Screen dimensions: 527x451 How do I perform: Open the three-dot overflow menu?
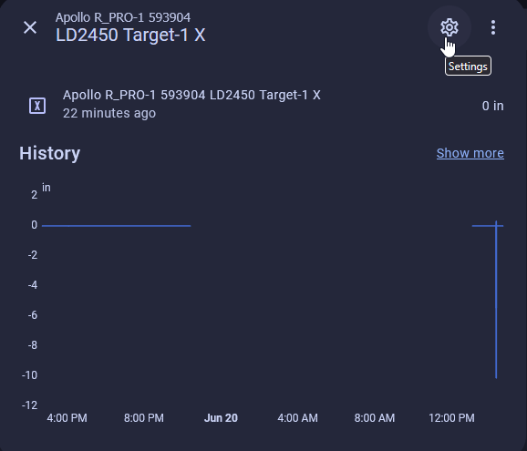pyautogui.click(x=492, y=27)
